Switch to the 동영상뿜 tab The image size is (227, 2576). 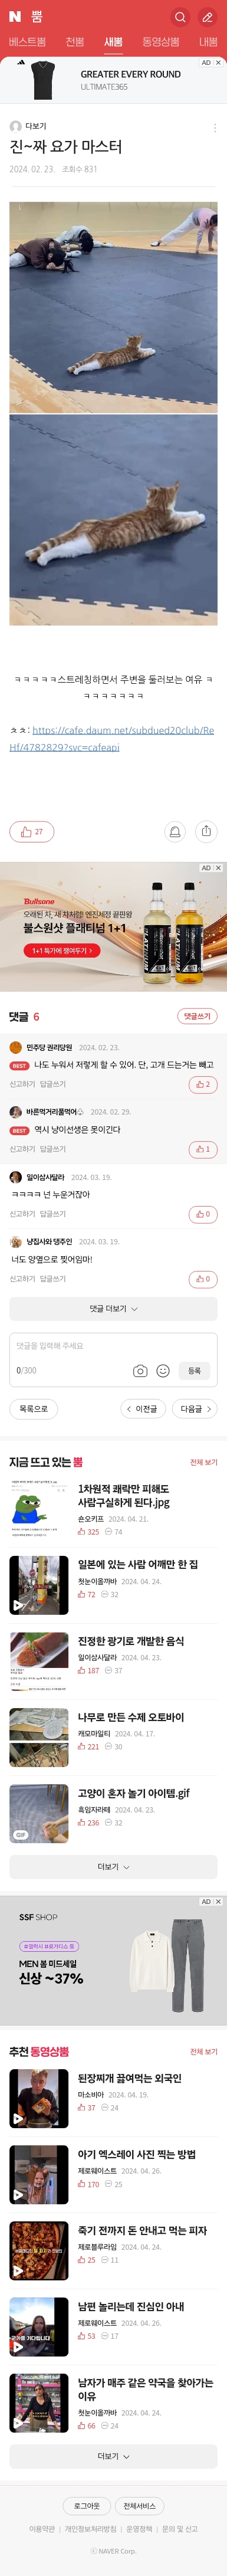[x=160, y=42]
